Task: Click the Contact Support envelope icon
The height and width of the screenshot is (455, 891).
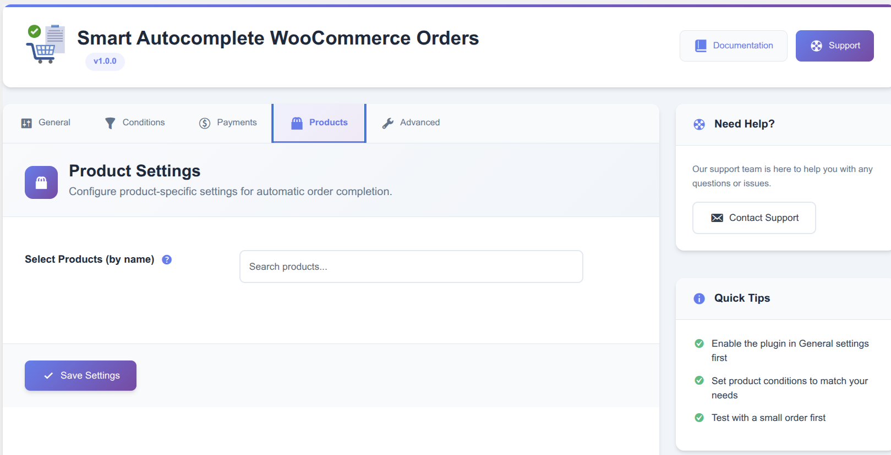Action: [717, 218]
